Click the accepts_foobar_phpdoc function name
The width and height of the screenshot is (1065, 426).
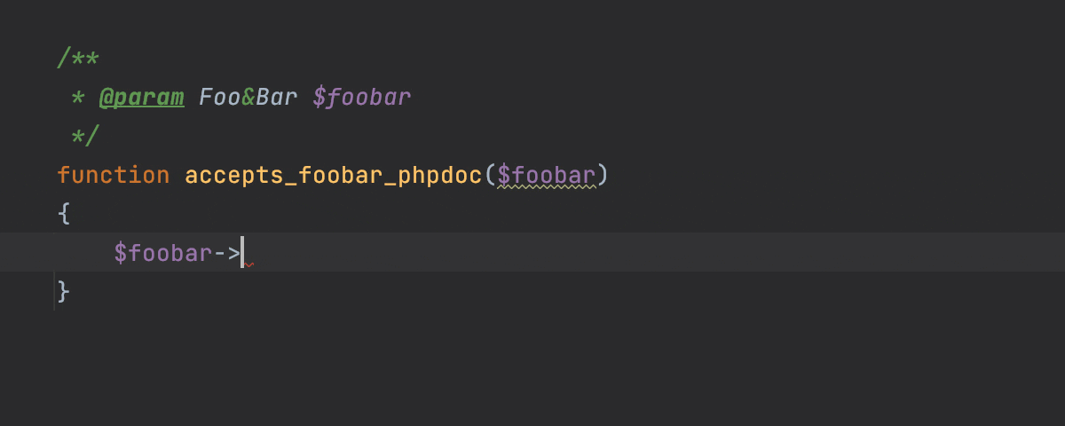pyautogui.click(x=333, y=175)
